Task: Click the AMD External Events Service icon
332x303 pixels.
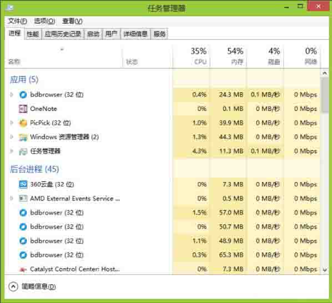Action: [23, 199]
